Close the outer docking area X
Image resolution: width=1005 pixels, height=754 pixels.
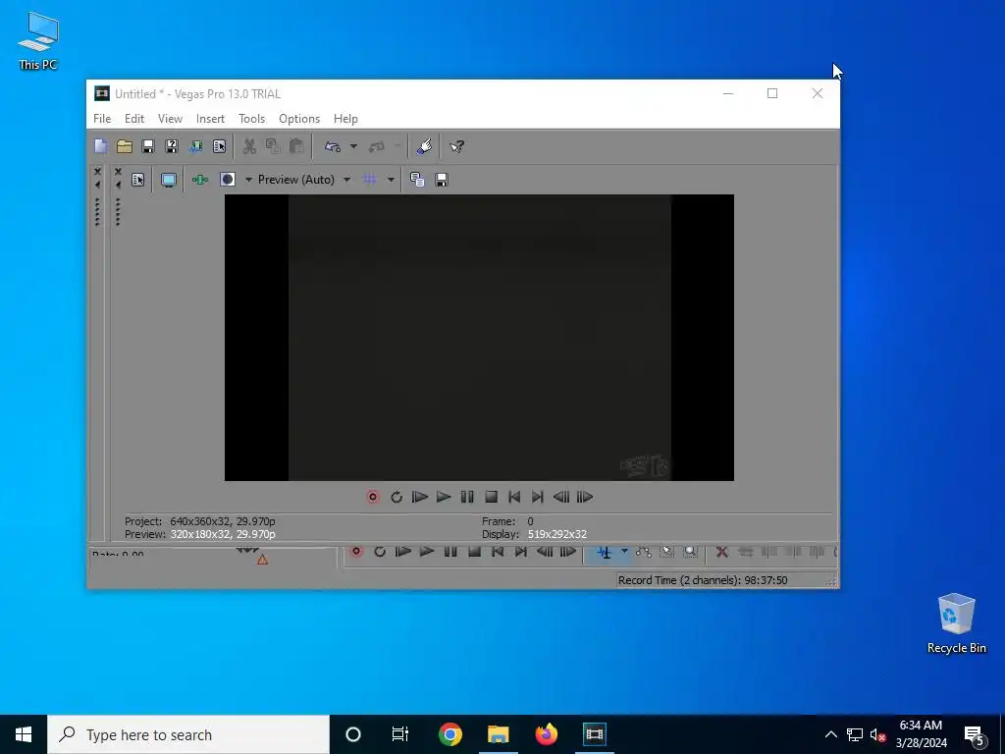(x=97, y=172)
